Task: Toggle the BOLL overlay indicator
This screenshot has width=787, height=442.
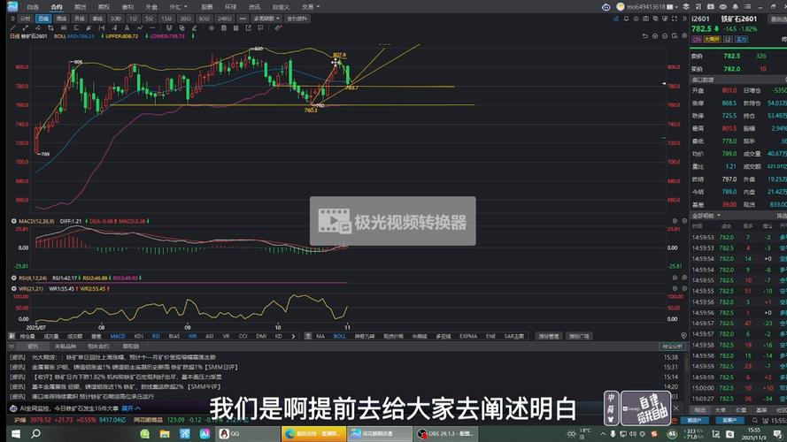Action: tap(340, 336)
